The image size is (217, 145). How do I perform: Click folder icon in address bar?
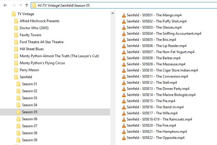point(34,6)
